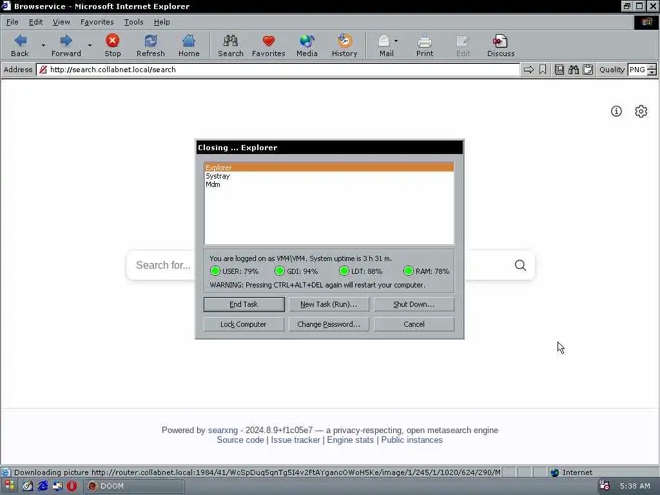Open the View menu

coord(61,22)
